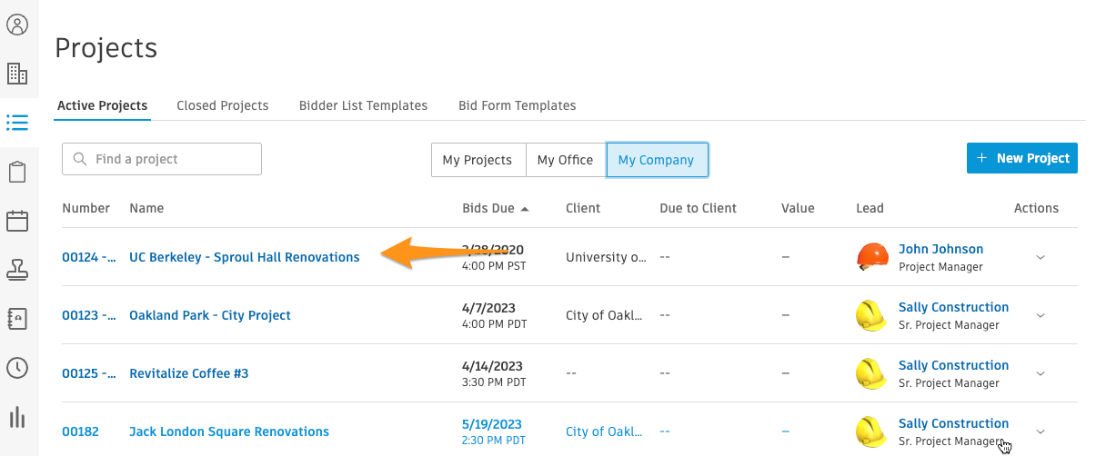Expand actions for Revitalize Coffee #3 row
This screenshot has width=1096, height=456.
coord(1041,373)
